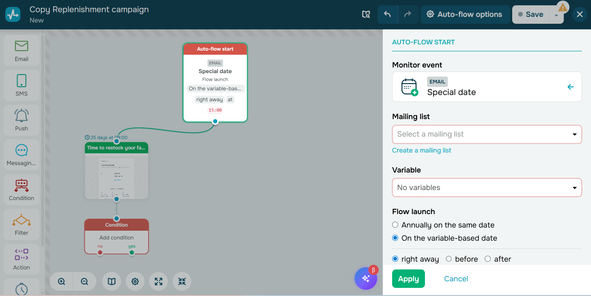Click the back arrow in Monitor event
Screen dimensions: 591x296
(570, 87)
